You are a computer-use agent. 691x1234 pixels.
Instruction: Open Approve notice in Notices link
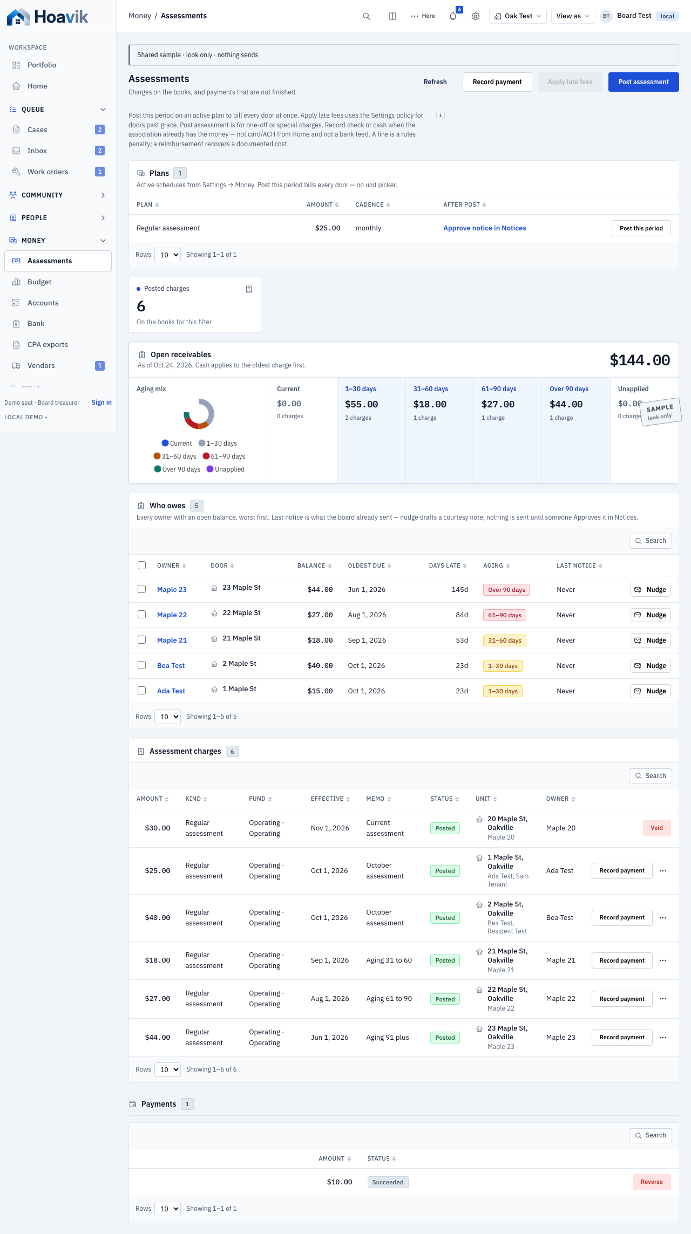pos(485,228)
